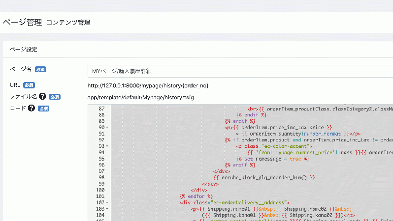Viewport: 393px width, 221px height.
Task: Click the help icon beside ファイル名
Action: point(42,97)
